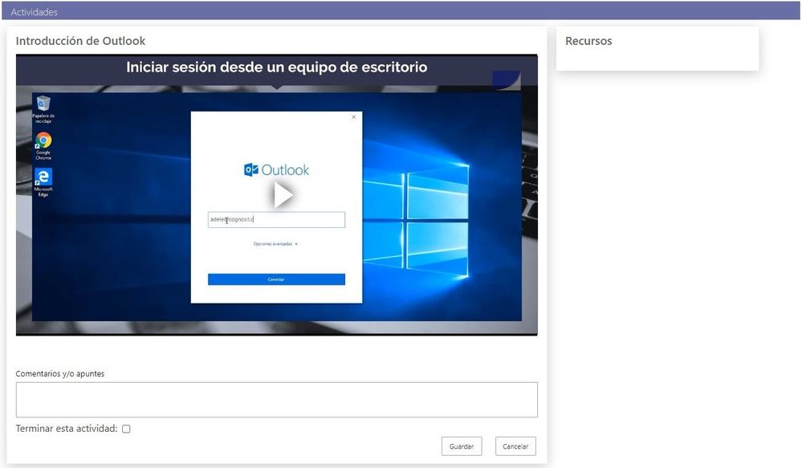Check the 'Terminar esta actividad' checkbox
This screenshot has height=468, width=802.
(126, 429)
